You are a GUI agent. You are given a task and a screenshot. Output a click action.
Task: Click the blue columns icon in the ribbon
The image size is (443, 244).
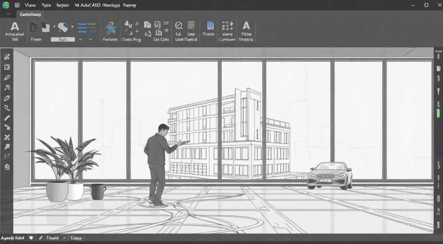coord(210,26)
